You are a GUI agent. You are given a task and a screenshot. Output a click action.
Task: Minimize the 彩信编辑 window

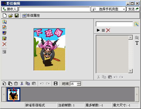pyautogui.click(x=128, y=3)
